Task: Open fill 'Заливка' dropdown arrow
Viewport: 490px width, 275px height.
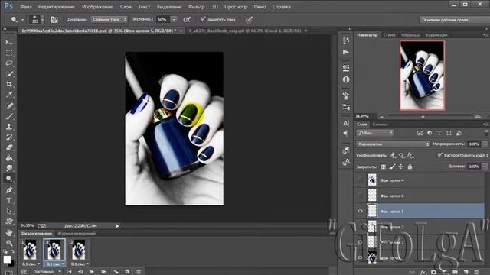Action: pyautogui.click(x=485, y=167)
